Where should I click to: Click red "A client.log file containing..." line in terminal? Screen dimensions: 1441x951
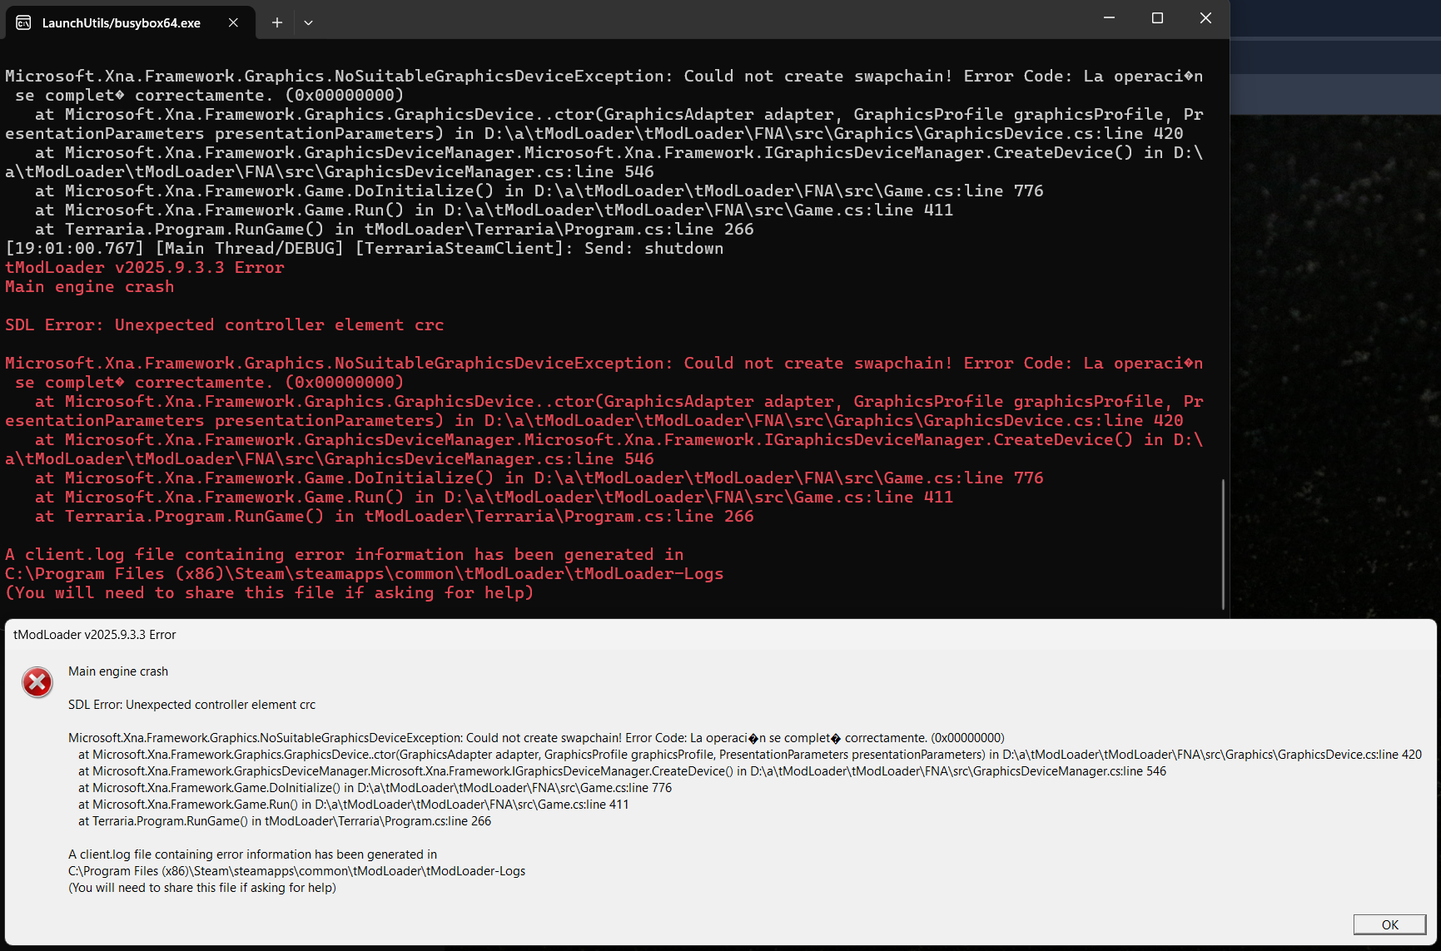click(x=345, y=554)
